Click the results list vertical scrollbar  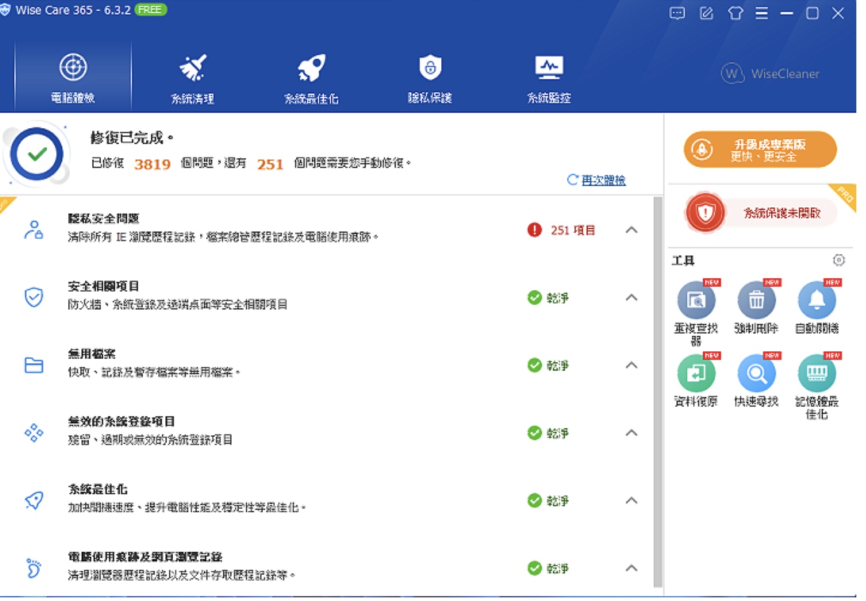(x=658, y=392)
